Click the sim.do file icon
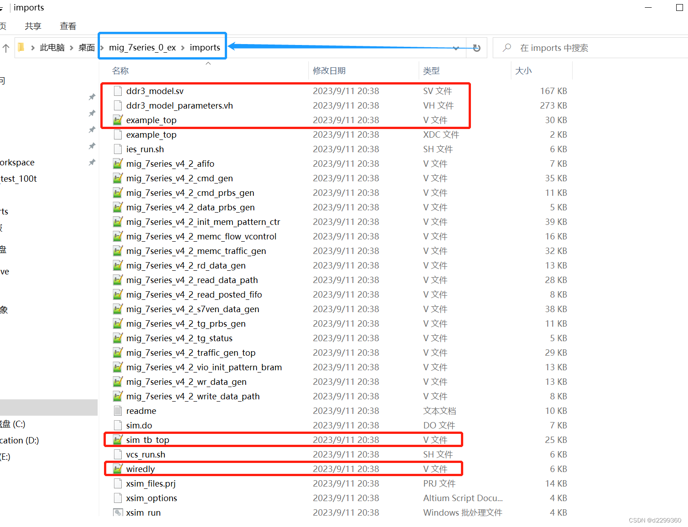 118,425
